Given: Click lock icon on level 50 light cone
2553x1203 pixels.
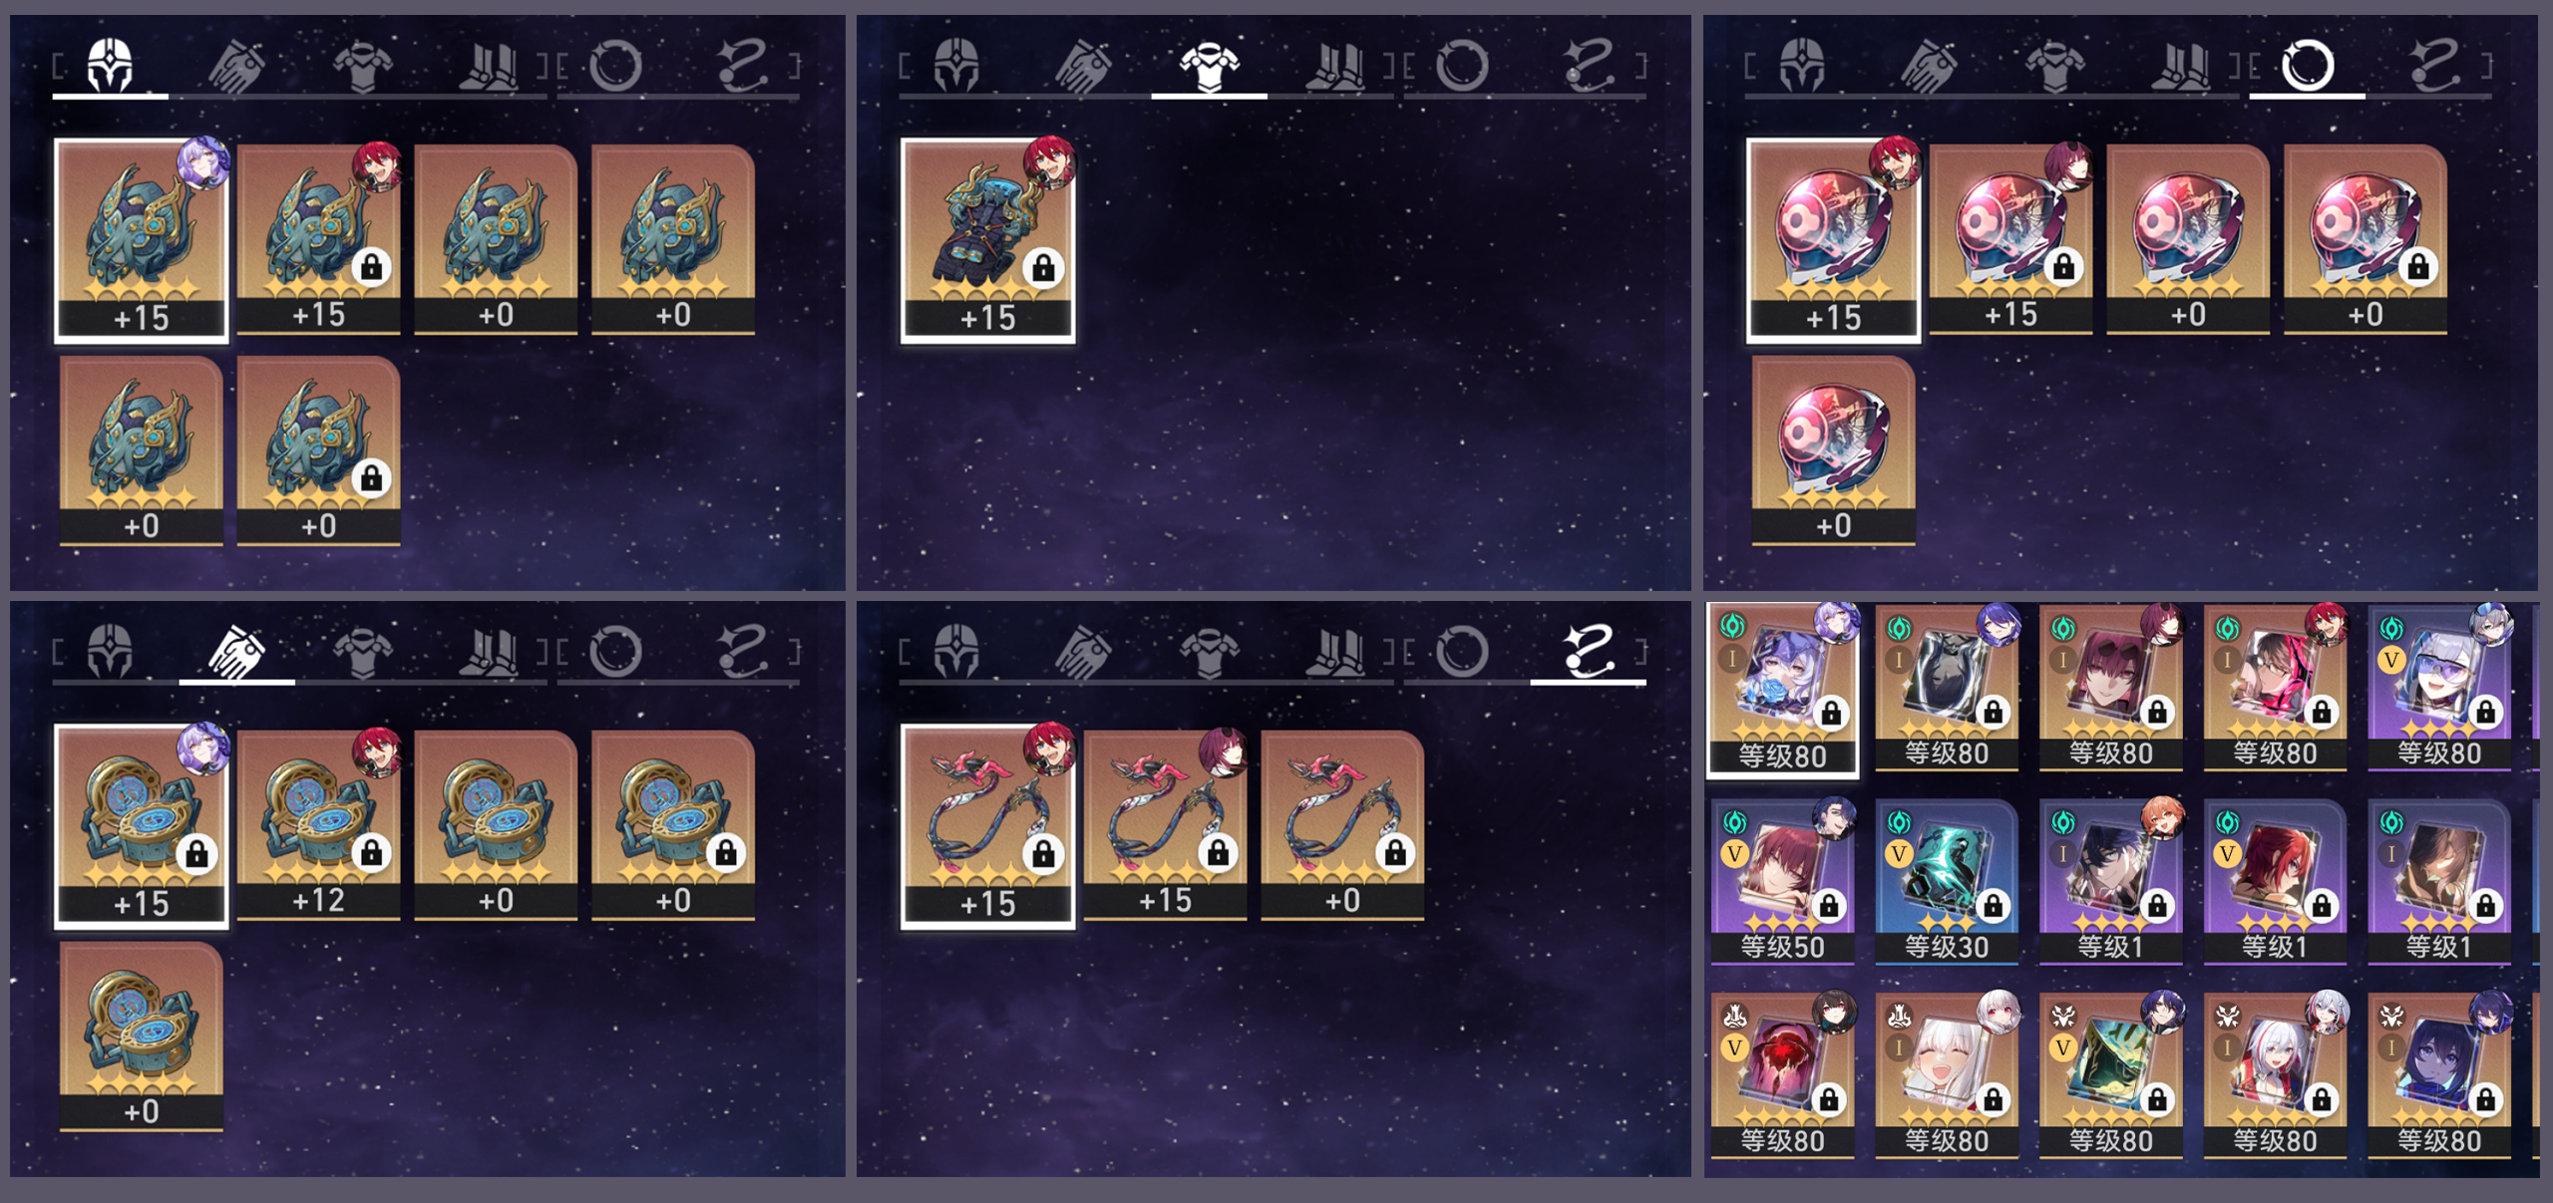Looking at the screenshot, I should pyautogui.click(x=1829, y=905).
